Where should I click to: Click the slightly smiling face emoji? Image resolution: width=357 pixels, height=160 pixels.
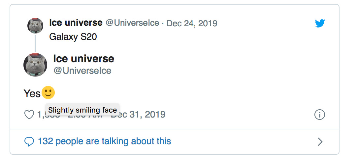click(48, 93)
